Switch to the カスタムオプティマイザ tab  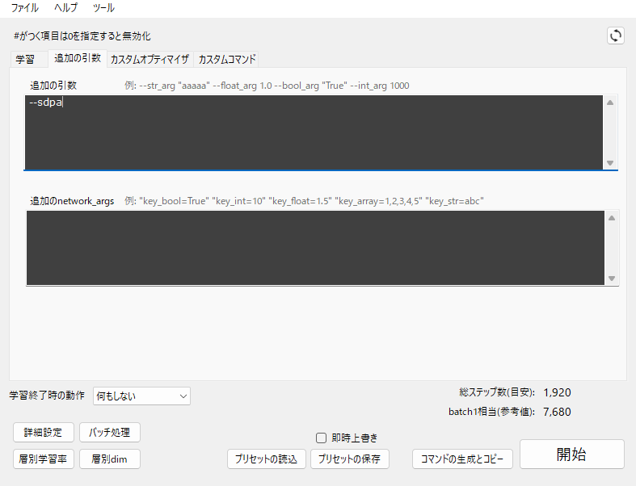pyautogui.click(x=150, y=59)
